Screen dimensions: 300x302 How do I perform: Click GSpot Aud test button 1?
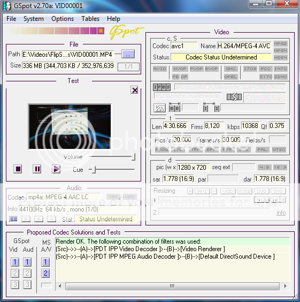27,262
